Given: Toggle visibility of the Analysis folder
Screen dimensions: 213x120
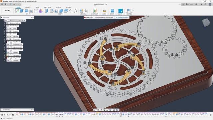Looking at the screenshot, I should [x=8, y=31].
